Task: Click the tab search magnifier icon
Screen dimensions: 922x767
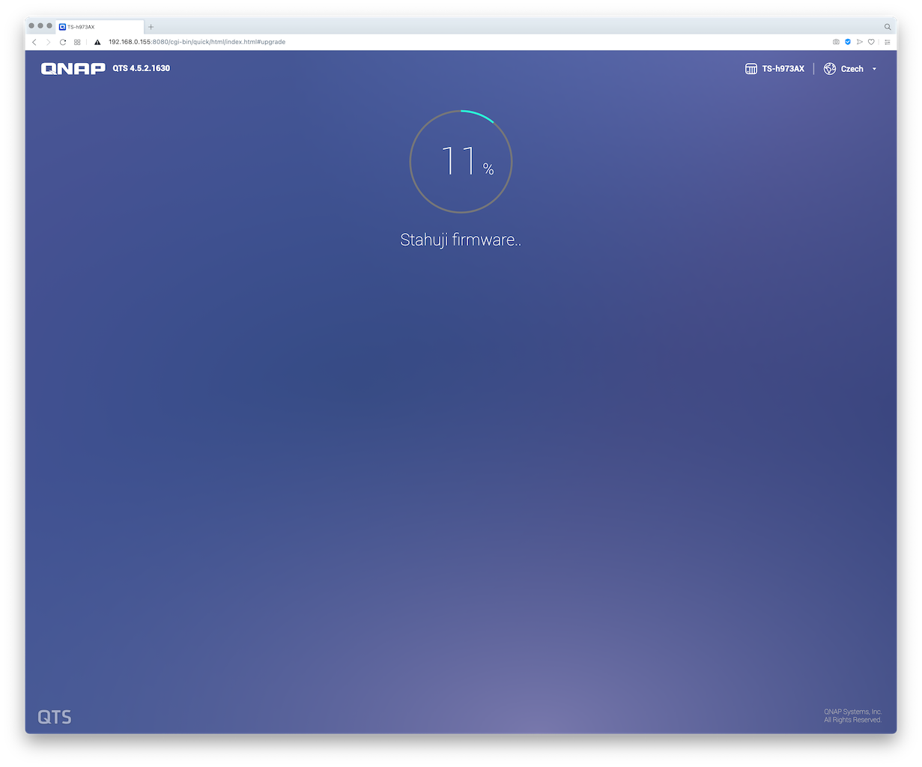Action: pyautogui.click(x=888, y=27)
